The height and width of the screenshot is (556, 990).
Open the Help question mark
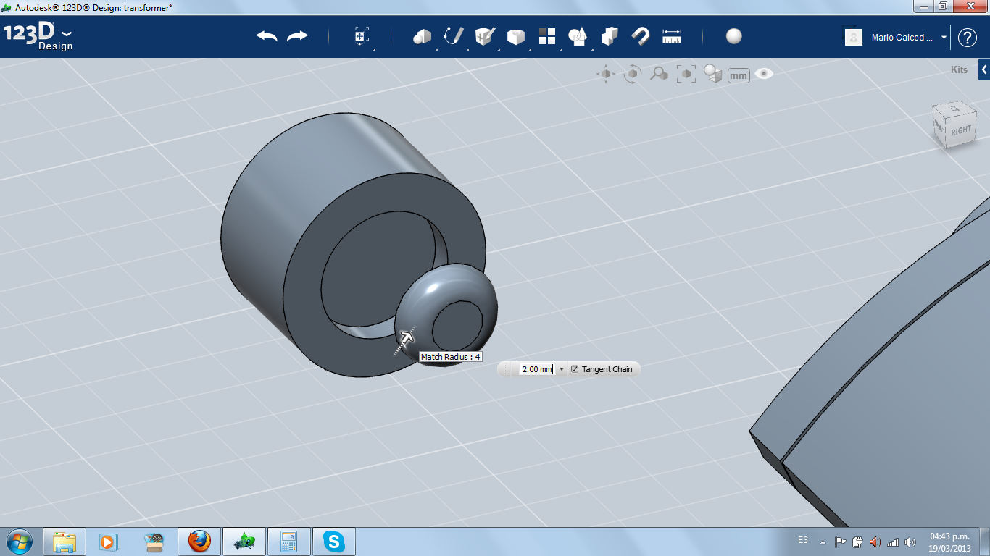tap(968, 38)
